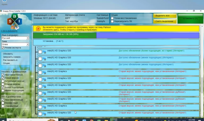Click the 'Информация о системе' heading
Screen dimensions: 204x121
pyautogui.click(x=45, y=15)
